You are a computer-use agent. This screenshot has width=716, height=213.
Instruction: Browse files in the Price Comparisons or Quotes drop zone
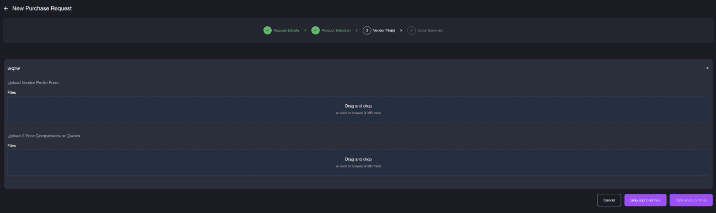pos(358,162)
